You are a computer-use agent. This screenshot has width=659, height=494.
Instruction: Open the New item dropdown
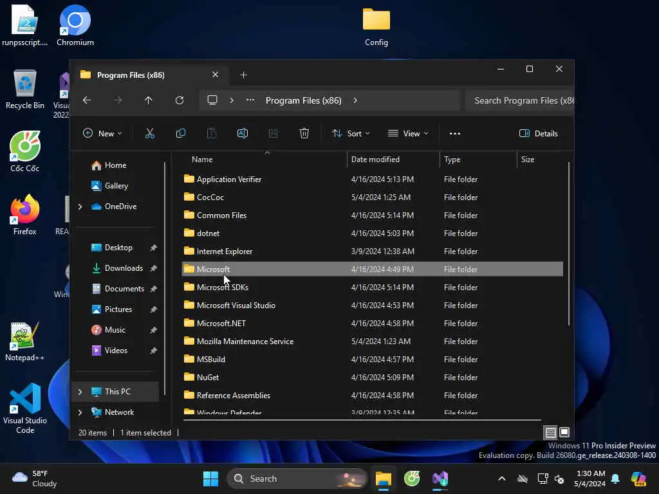(x=102, y=134)
